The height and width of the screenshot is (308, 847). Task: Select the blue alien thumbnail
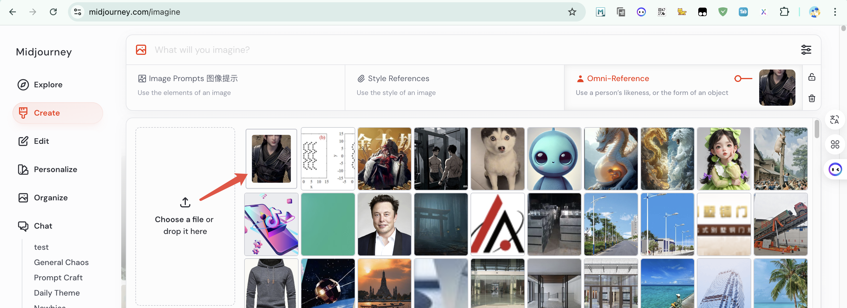click(x=554, y=159)
